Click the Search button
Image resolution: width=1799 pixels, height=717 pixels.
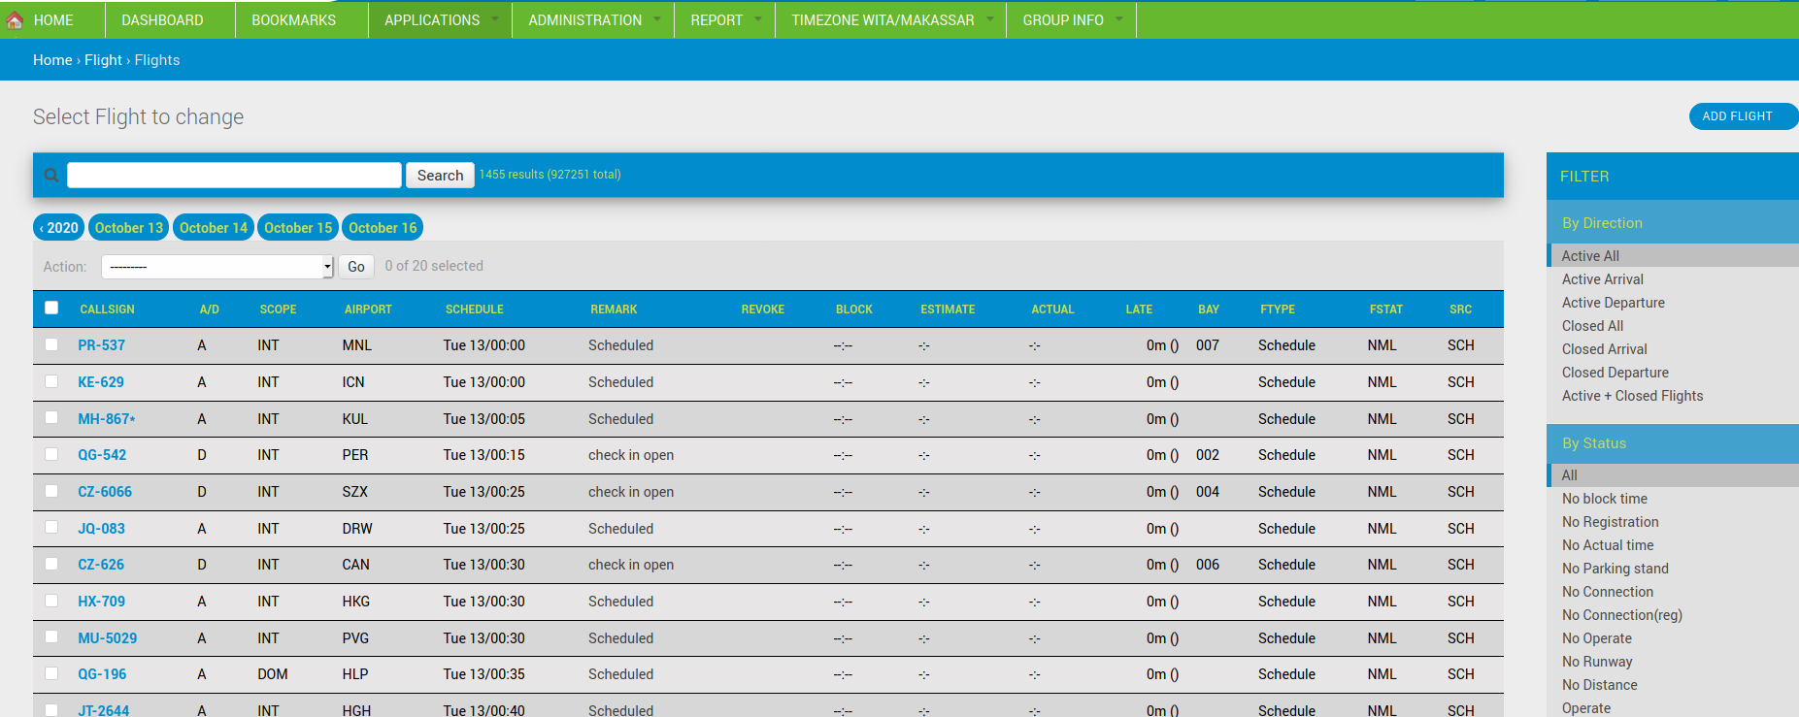pyautogui.click(x=440, y=176)
